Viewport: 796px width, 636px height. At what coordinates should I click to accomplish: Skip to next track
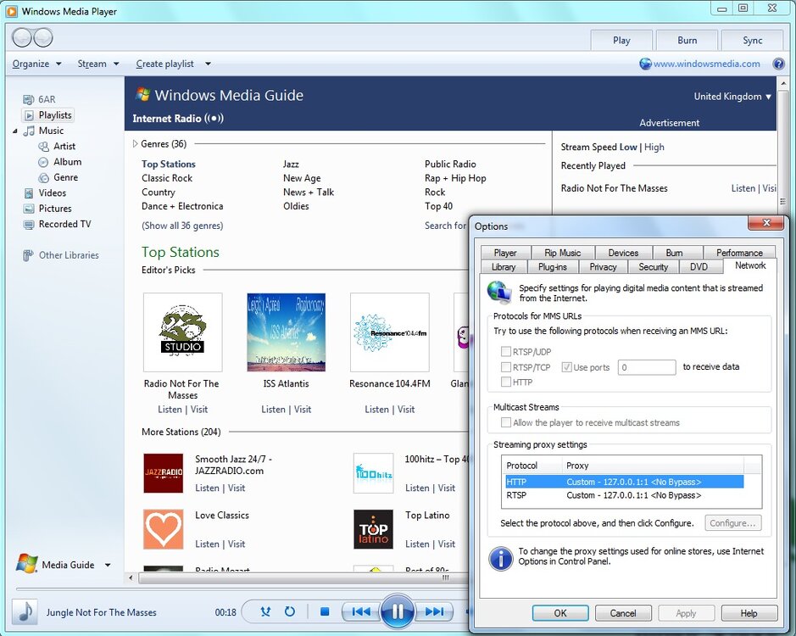coord(434,611)
